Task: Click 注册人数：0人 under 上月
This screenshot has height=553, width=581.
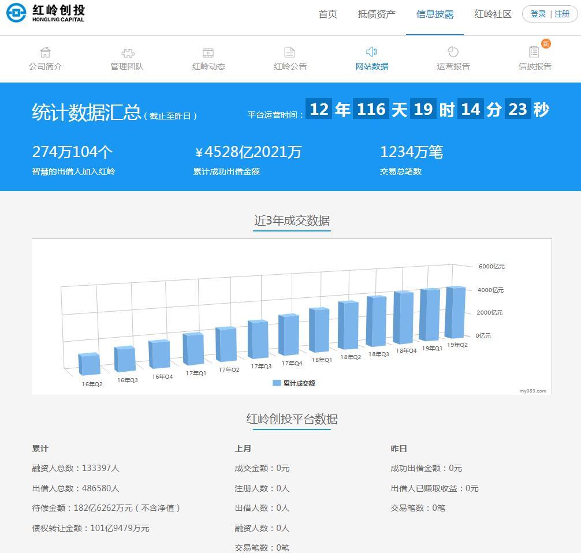Action: click(x=262, y=488)
